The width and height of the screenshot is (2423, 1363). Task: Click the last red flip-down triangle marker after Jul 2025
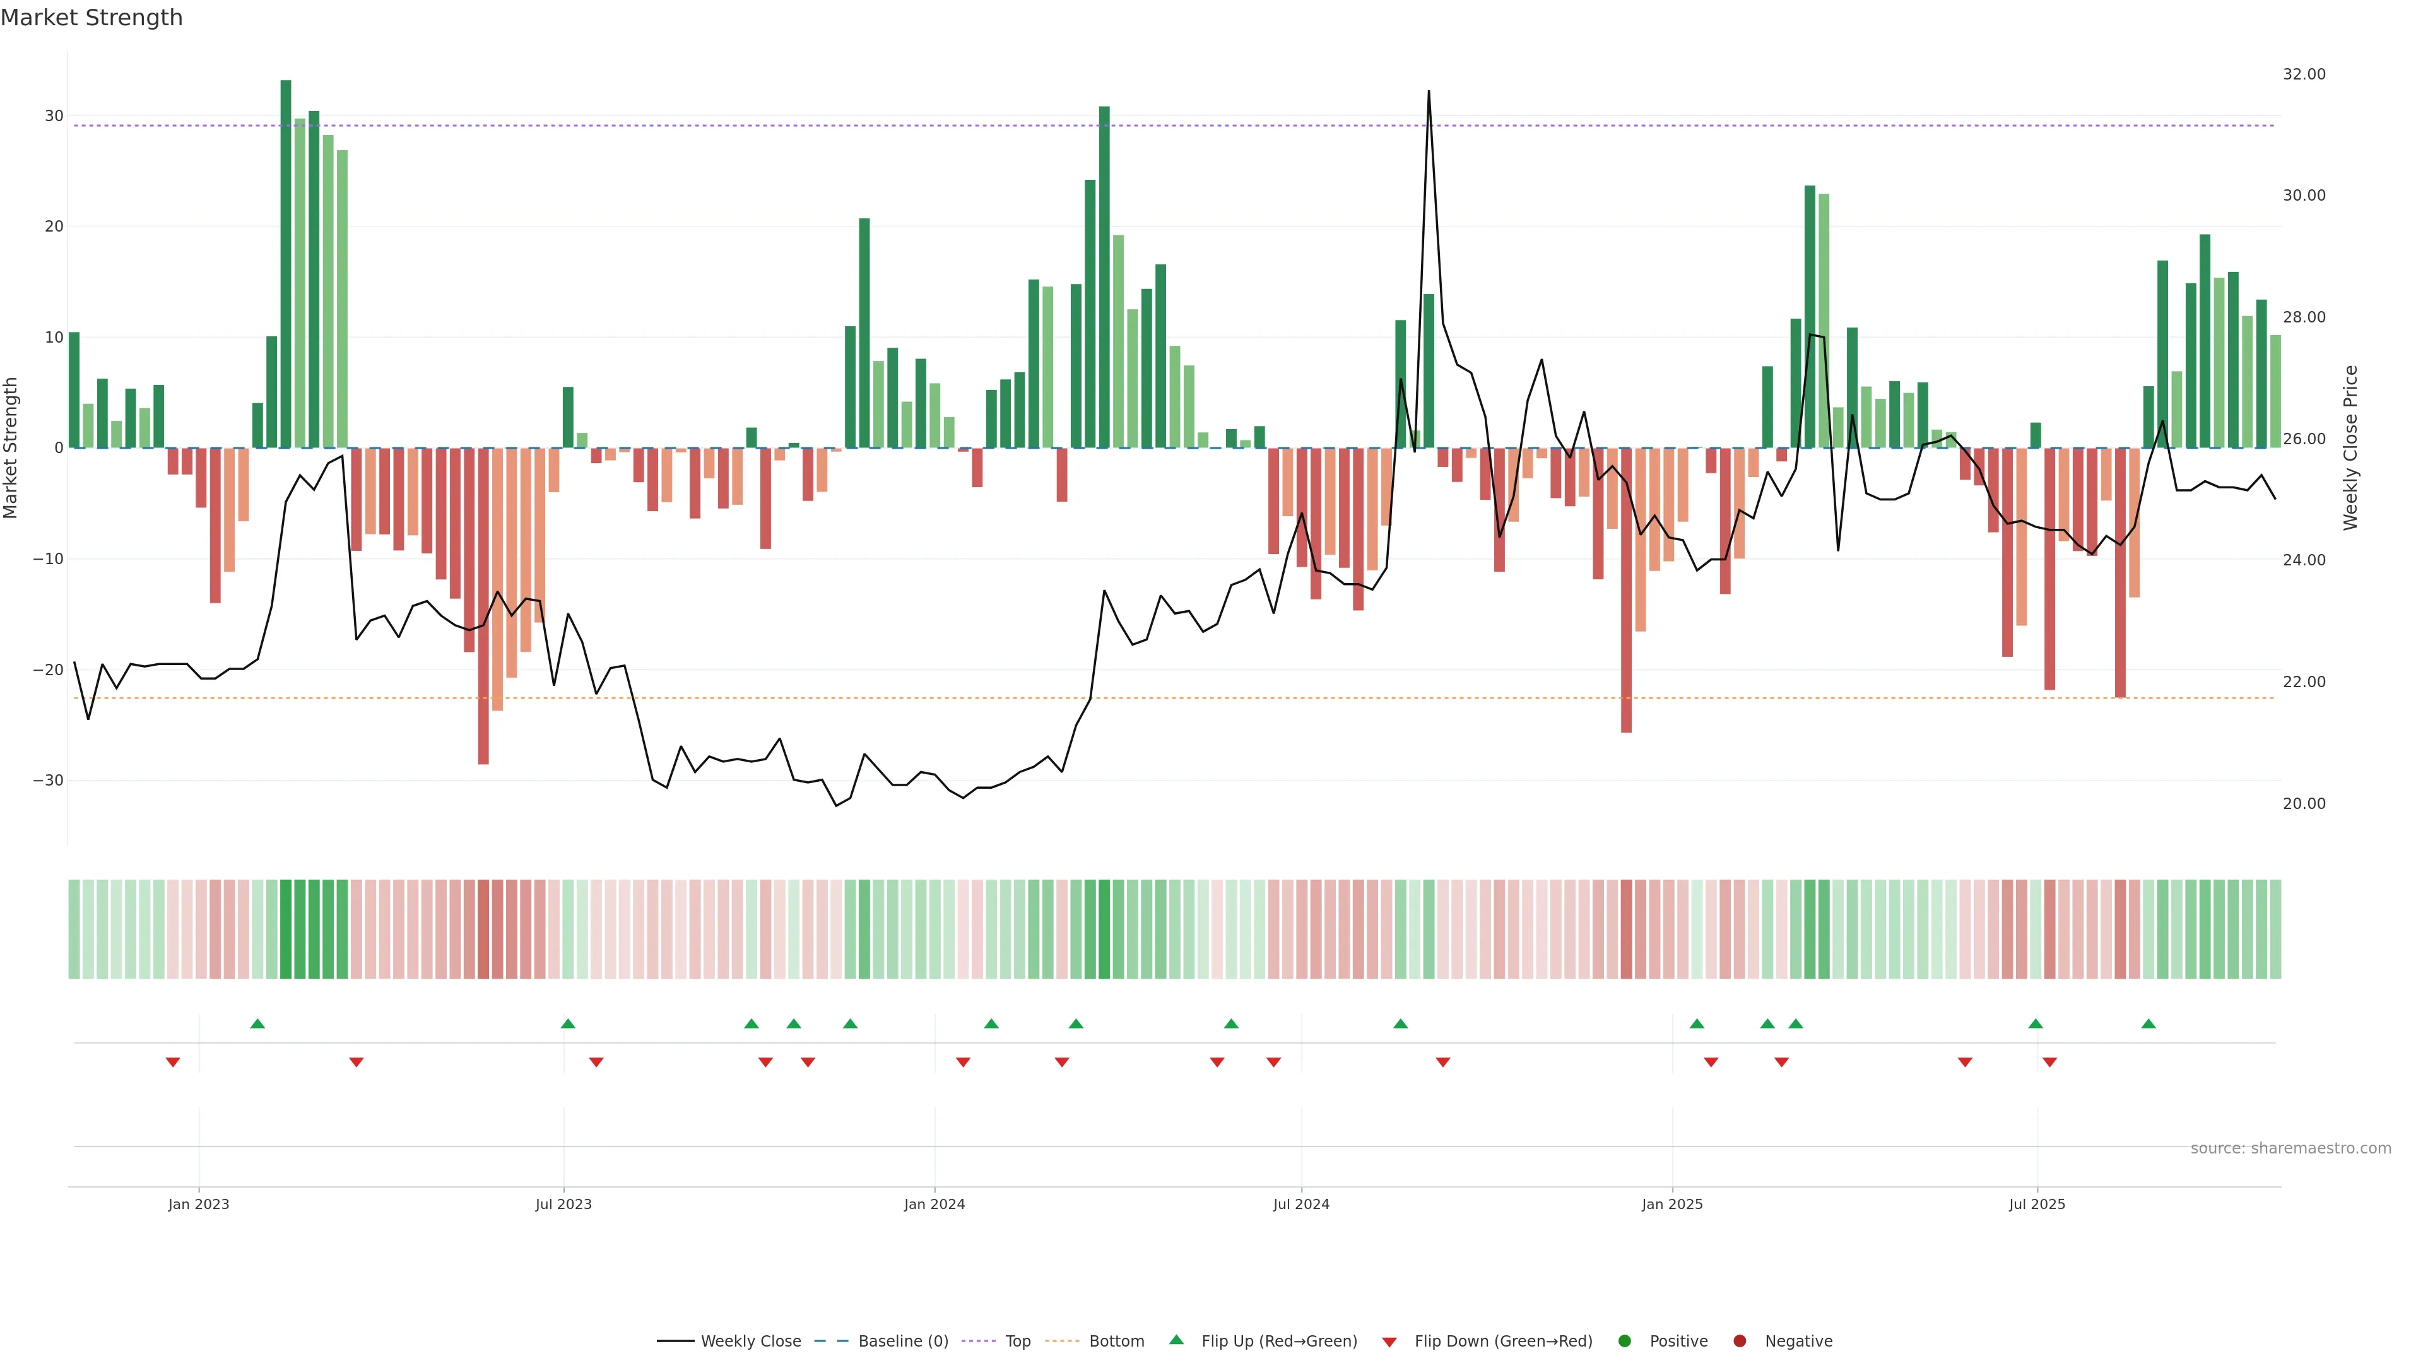pyautogui.click(x=2049, y=1062)
